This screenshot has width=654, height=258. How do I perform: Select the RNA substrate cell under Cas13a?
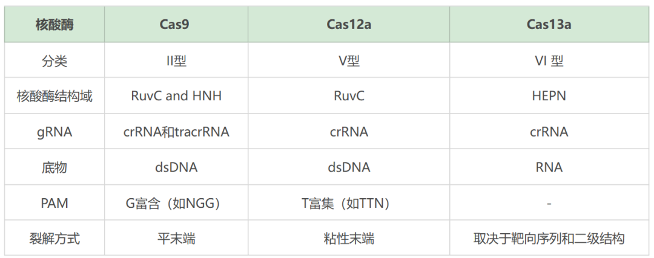(x=549, y=167)
